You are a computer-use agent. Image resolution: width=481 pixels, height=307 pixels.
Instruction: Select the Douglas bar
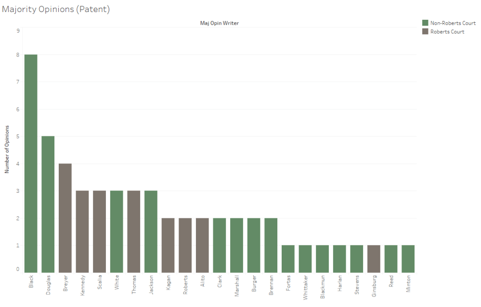pyautogui.click(x=48, y=204)
